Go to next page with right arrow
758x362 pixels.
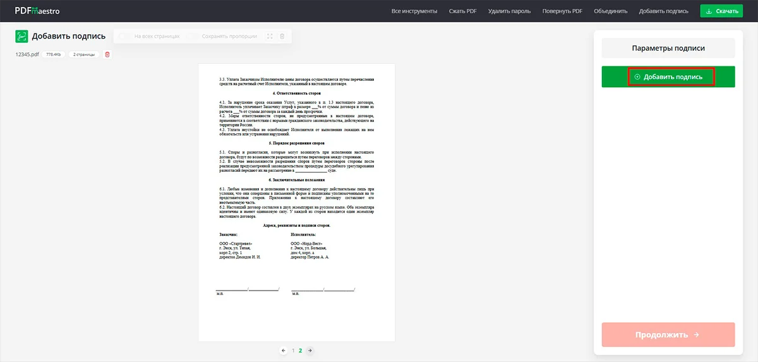click(x=310, y=350)
